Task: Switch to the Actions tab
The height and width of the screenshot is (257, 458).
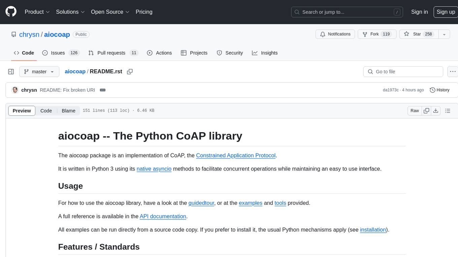Action: pyautogui.click(x=160, y=53)
